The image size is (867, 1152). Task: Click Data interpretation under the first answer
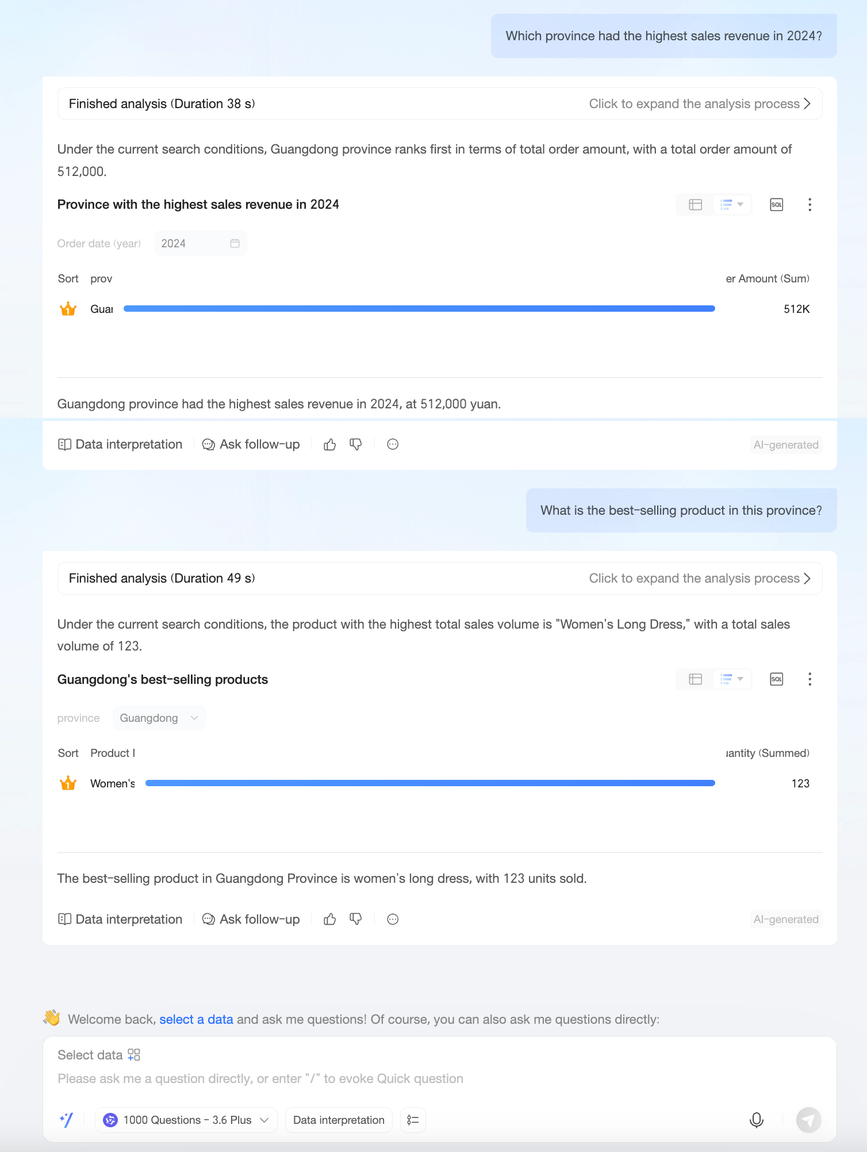coord(120,445)
